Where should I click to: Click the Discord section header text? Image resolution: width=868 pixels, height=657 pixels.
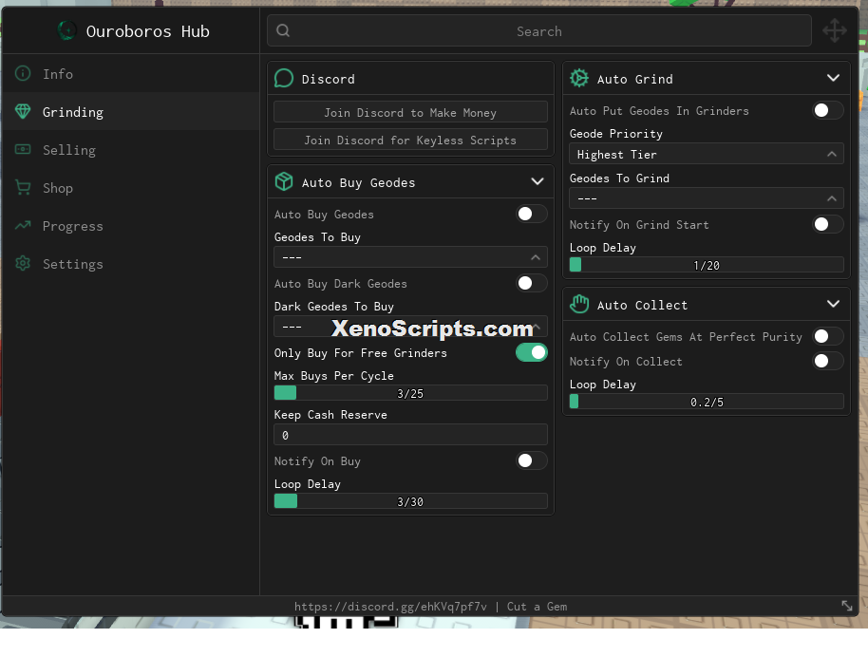pyautogui.click(x=329, y=79)
